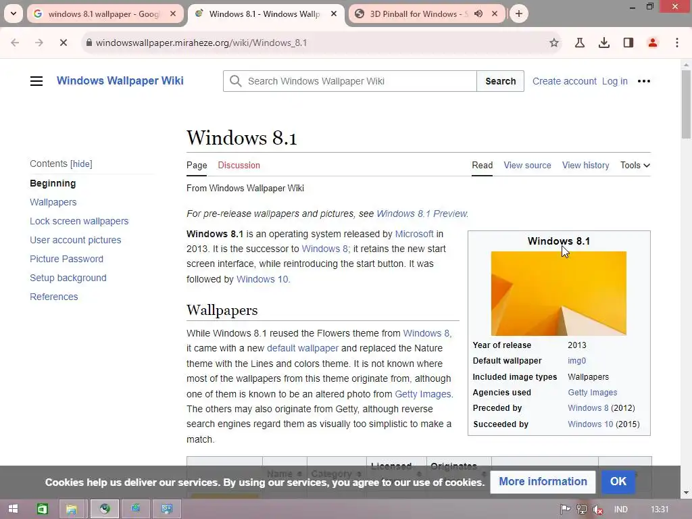Select the Page tab
692x519 pixels.
[x=197, y=165]
